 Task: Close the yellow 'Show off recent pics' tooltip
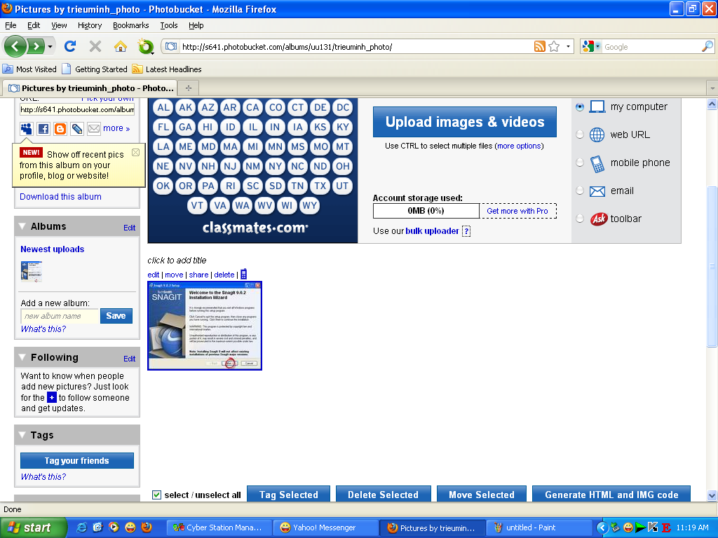click(135, 152)
